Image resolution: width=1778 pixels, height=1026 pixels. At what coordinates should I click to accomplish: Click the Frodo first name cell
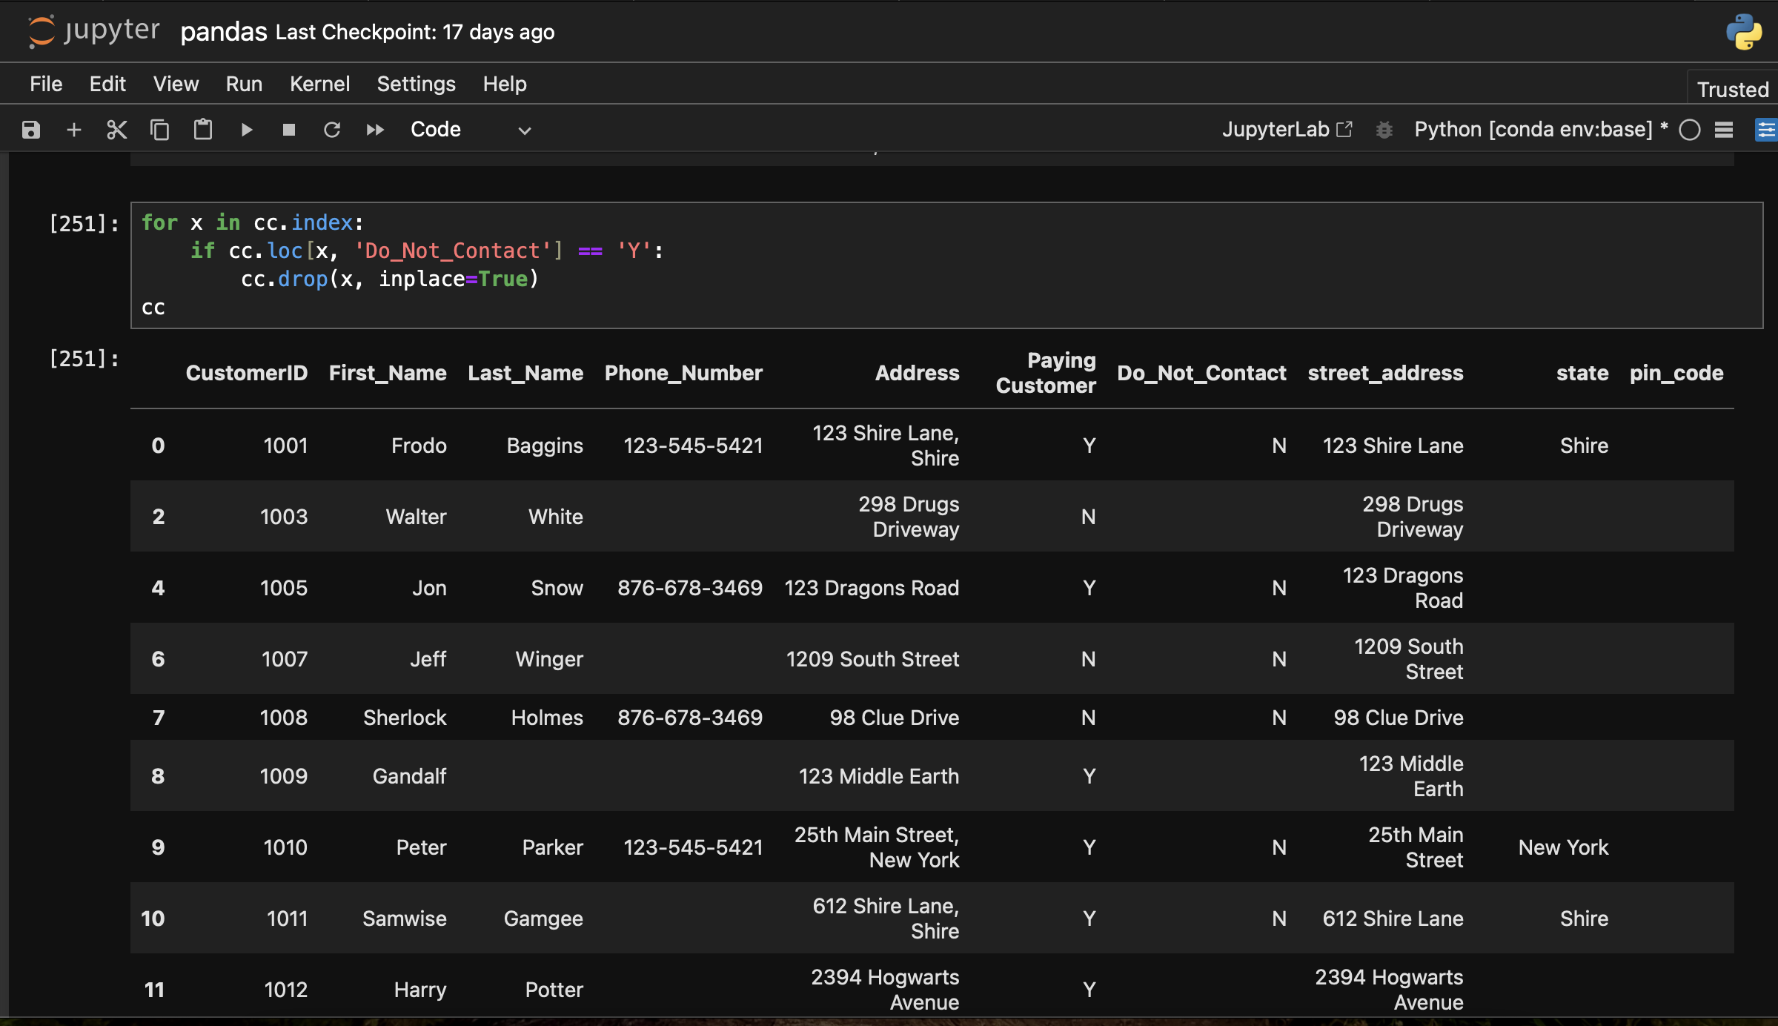point(419,446)
